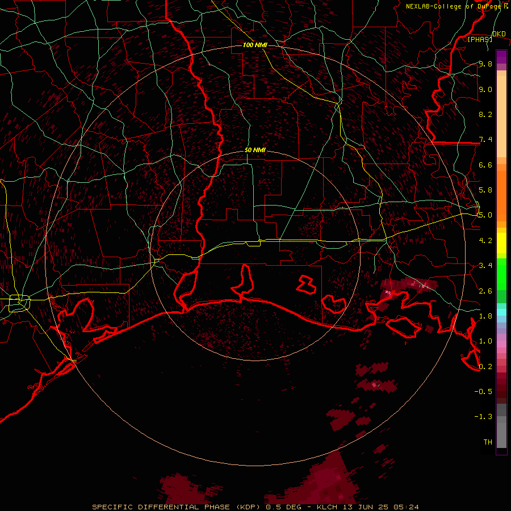Click the [PHAS] units label
511x511 pixels.
480,39
